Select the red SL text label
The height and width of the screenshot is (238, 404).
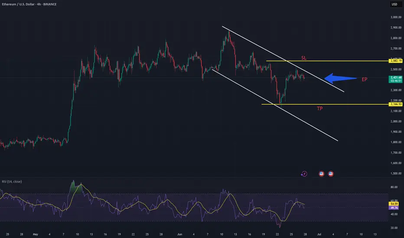304,58
